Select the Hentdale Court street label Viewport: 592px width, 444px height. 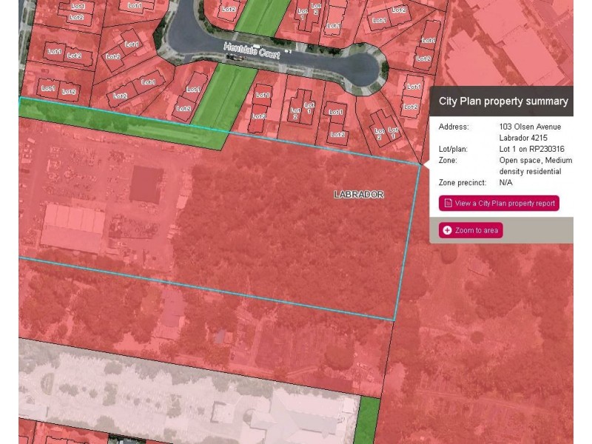click(x=252, y=51)
